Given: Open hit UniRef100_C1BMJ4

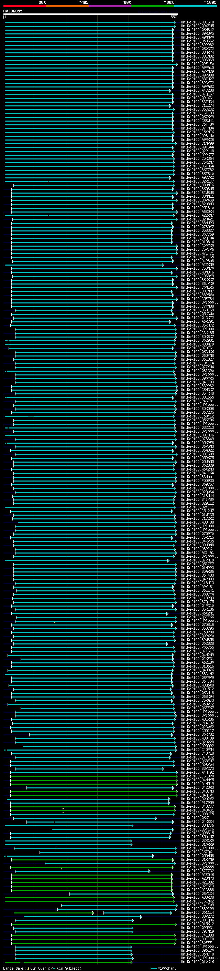Looking at the screenshot, I should coord(197,496).
